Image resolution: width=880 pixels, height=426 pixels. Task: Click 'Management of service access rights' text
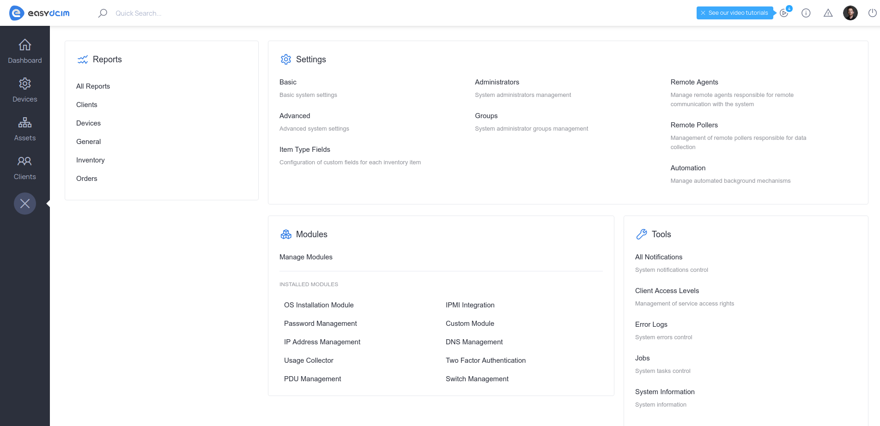pyautogui.click(x=685, y=304)
